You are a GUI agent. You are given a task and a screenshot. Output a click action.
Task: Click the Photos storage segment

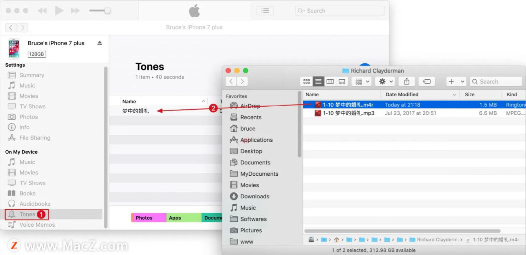click(x=149, y=218)
